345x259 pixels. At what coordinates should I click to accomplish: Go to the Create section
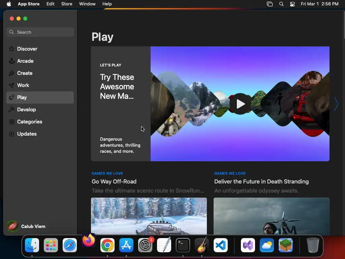pyautogui.click(x=40, y=73)
